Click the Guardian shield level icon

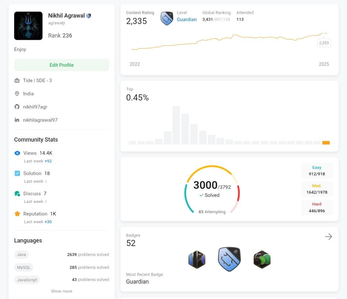[167, 18]
